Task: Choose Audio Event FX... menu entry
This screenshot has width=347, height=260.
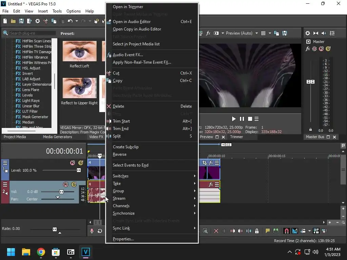Action: (152, 55)
